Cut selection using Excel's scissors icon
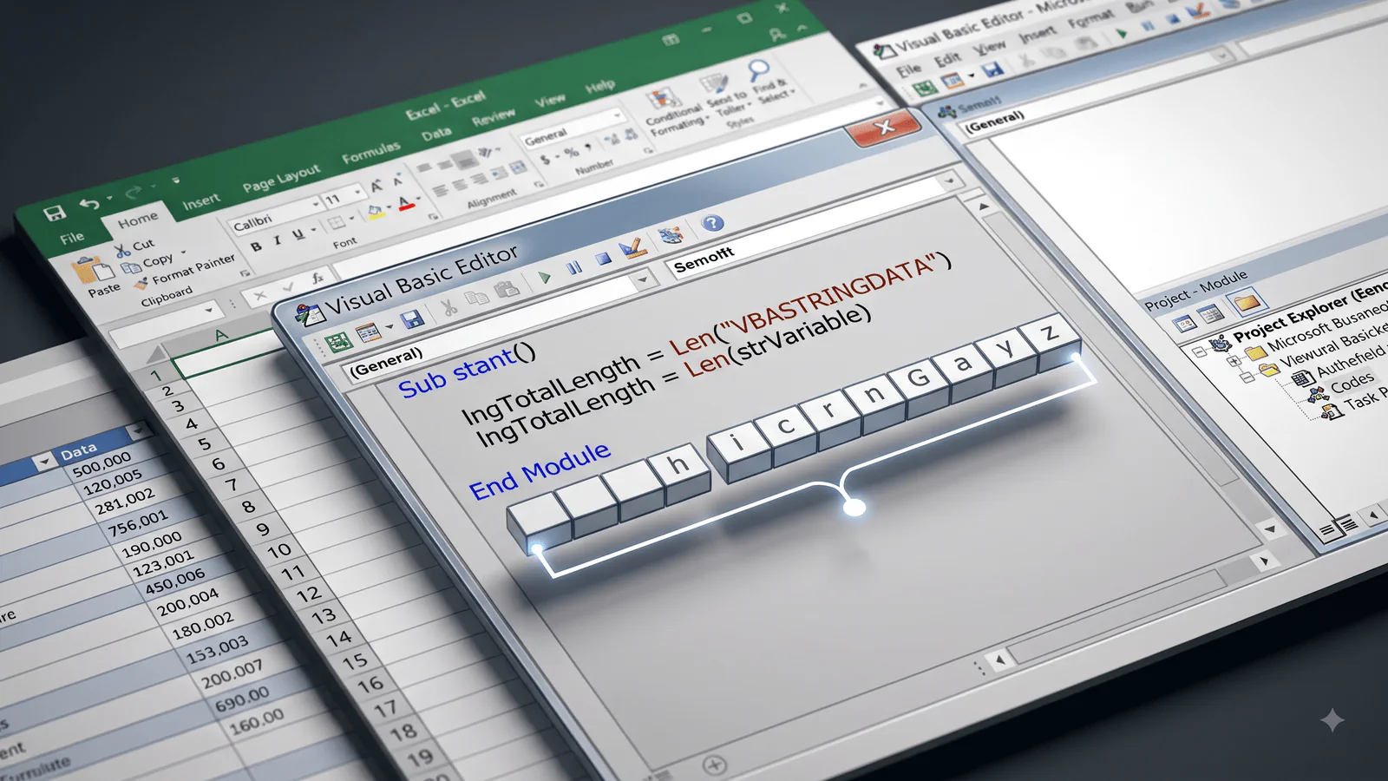This screenshot has width=1388, height=781. click(122, 251)
